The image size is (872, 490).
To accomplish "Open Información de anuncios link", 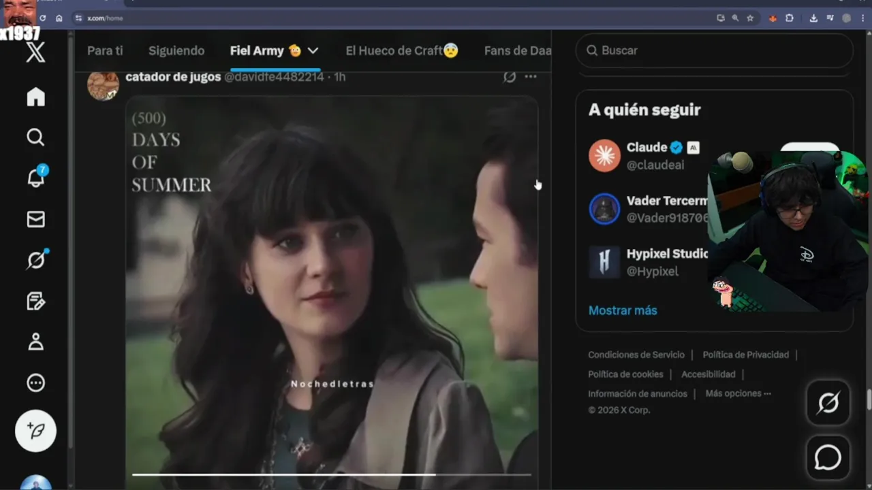I will [638, 393].
